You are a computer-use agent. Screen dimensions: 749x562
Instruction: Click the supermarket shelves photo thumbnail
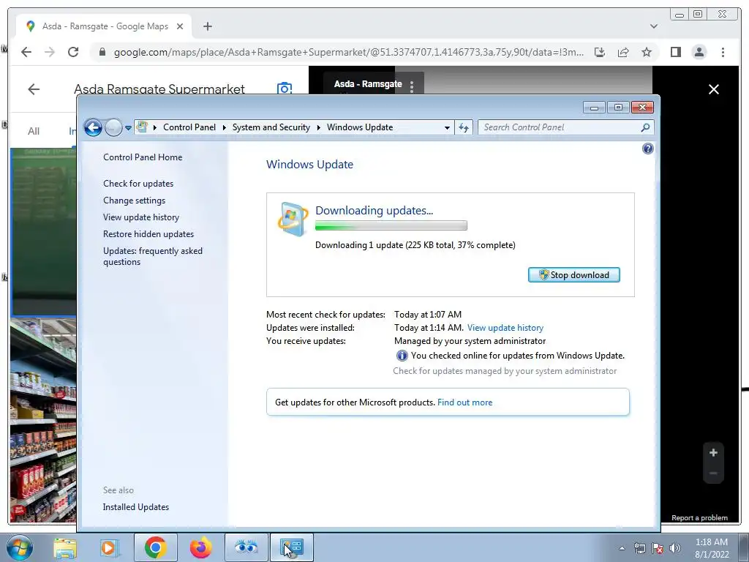(43, 421)
